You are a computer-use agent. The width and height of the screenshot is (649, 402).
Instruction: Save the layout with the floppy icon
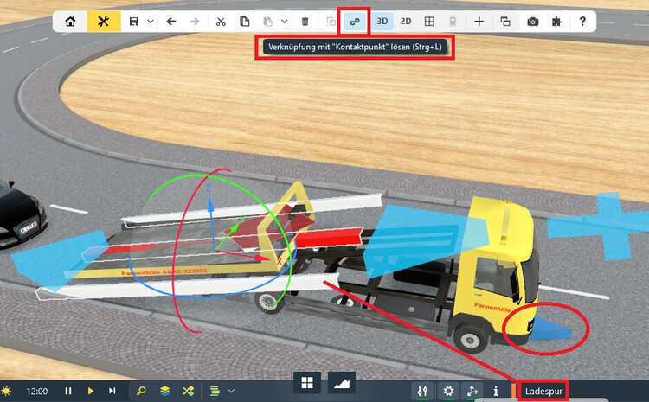click(x=133, y=22)
